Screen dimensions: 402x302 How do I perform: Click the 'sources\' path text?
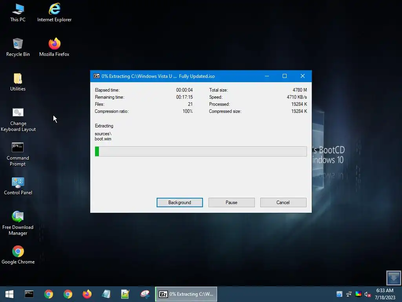[103, 134]
